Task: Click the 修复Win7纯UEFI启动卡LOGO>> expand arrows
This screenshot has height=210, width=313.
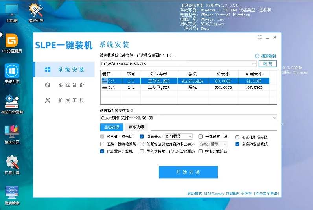Action: point(193,144)
